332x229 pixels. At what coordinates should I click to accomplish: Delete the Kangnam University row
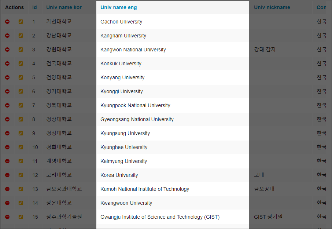coord(7,36)
